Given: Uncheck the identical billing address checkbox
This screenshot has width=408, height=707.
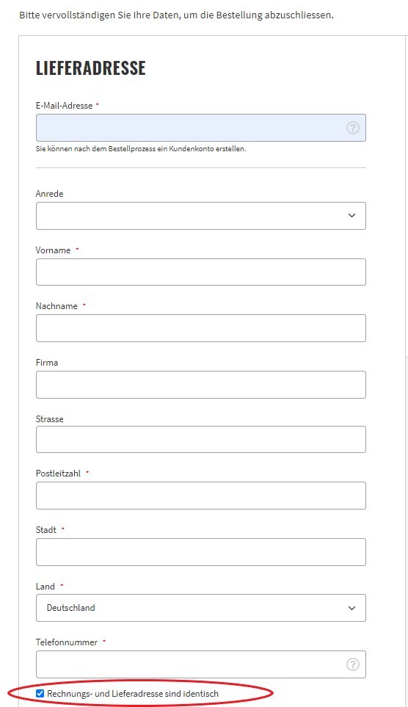Looking at the screenshot, I should (40, 694).
